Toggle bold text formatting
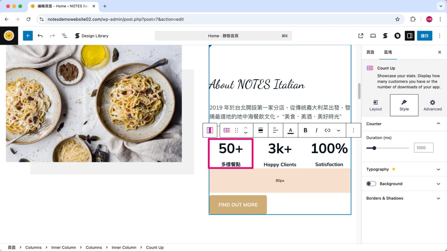447x251 pixels. click(x=305, y=130)
